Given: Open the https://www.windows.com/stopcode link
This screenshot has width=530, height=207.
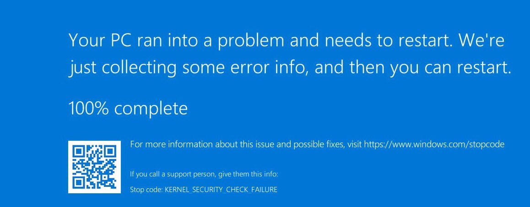Looking at the screenshot, I should tap(434, 145).
